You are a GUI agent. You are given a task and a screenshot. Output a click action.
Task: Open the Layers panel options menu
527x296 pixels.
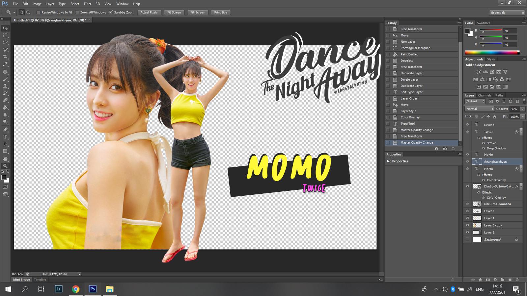tap(524, 95)
